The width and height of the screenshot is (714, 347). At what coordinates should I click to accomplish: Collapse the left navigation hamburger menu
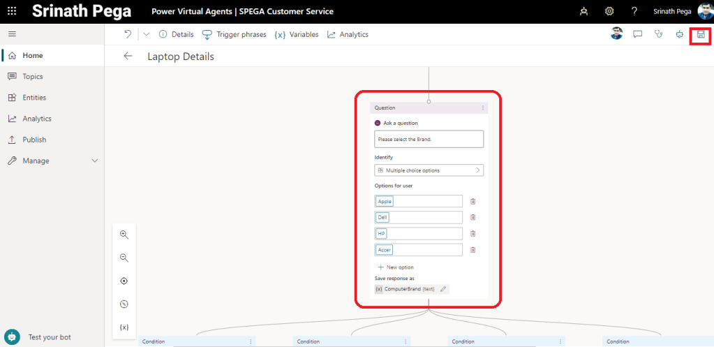click(12, 34)
